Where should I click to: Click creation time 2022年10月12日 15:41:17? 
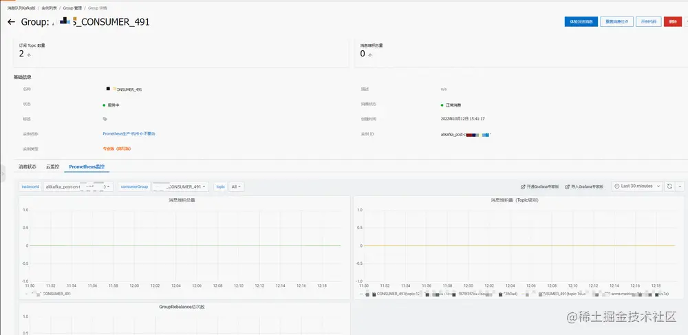(x=462, y=119)
